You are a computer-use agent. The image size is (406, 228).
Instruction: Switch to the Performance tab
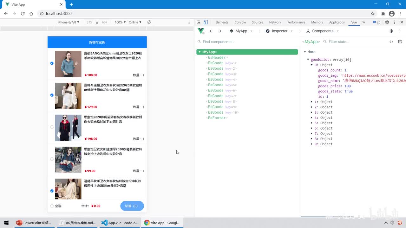[x=296, y=22]
